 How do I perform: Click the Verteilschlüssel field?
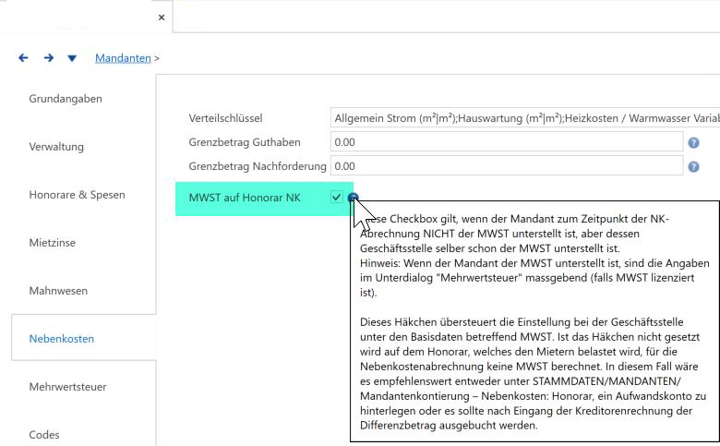pyautogui.click(x=525, y=118)
